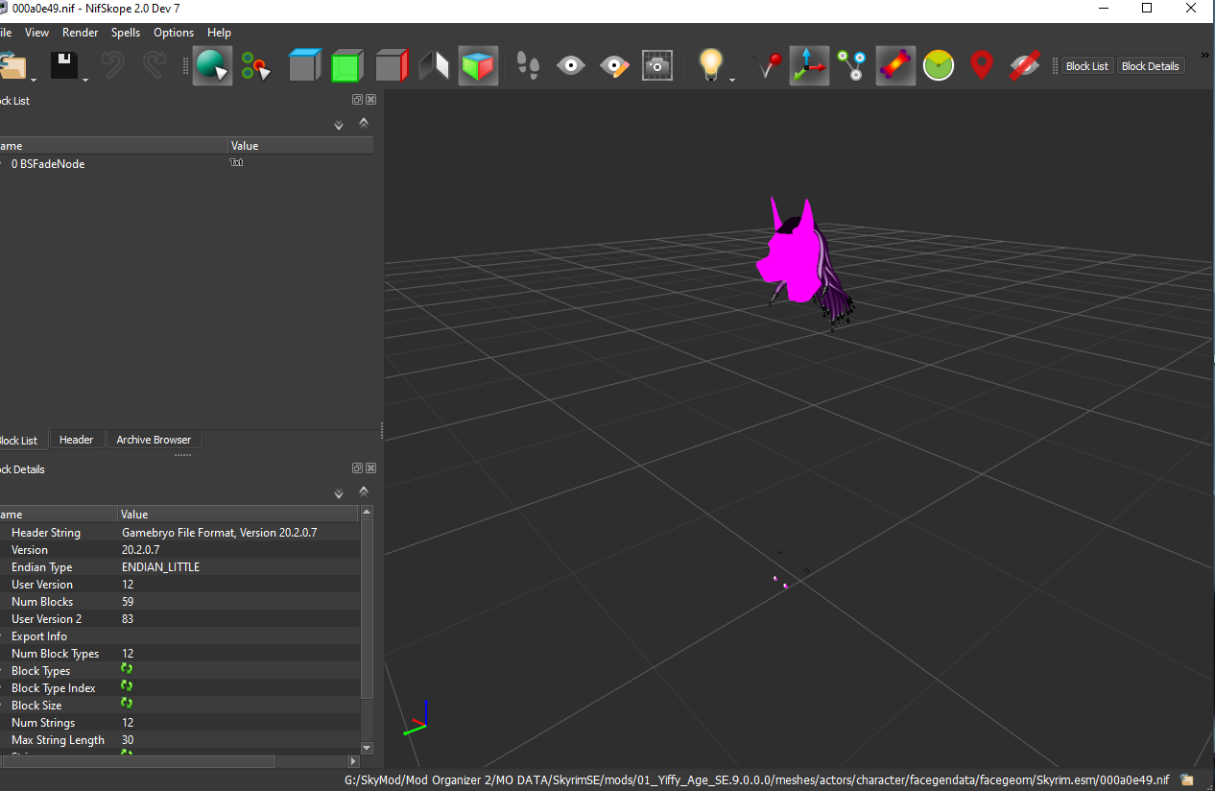
Task: Toggle the Block Details toolbar button
Action: [1150, 66]
